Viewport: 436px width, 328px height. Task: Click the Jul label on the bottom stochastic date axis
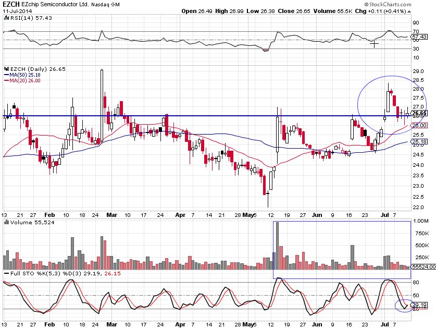384,324
